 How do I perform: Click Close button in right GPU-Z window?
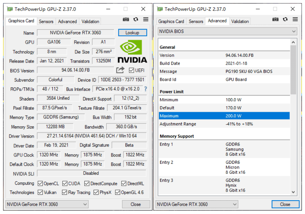[285, 204]
